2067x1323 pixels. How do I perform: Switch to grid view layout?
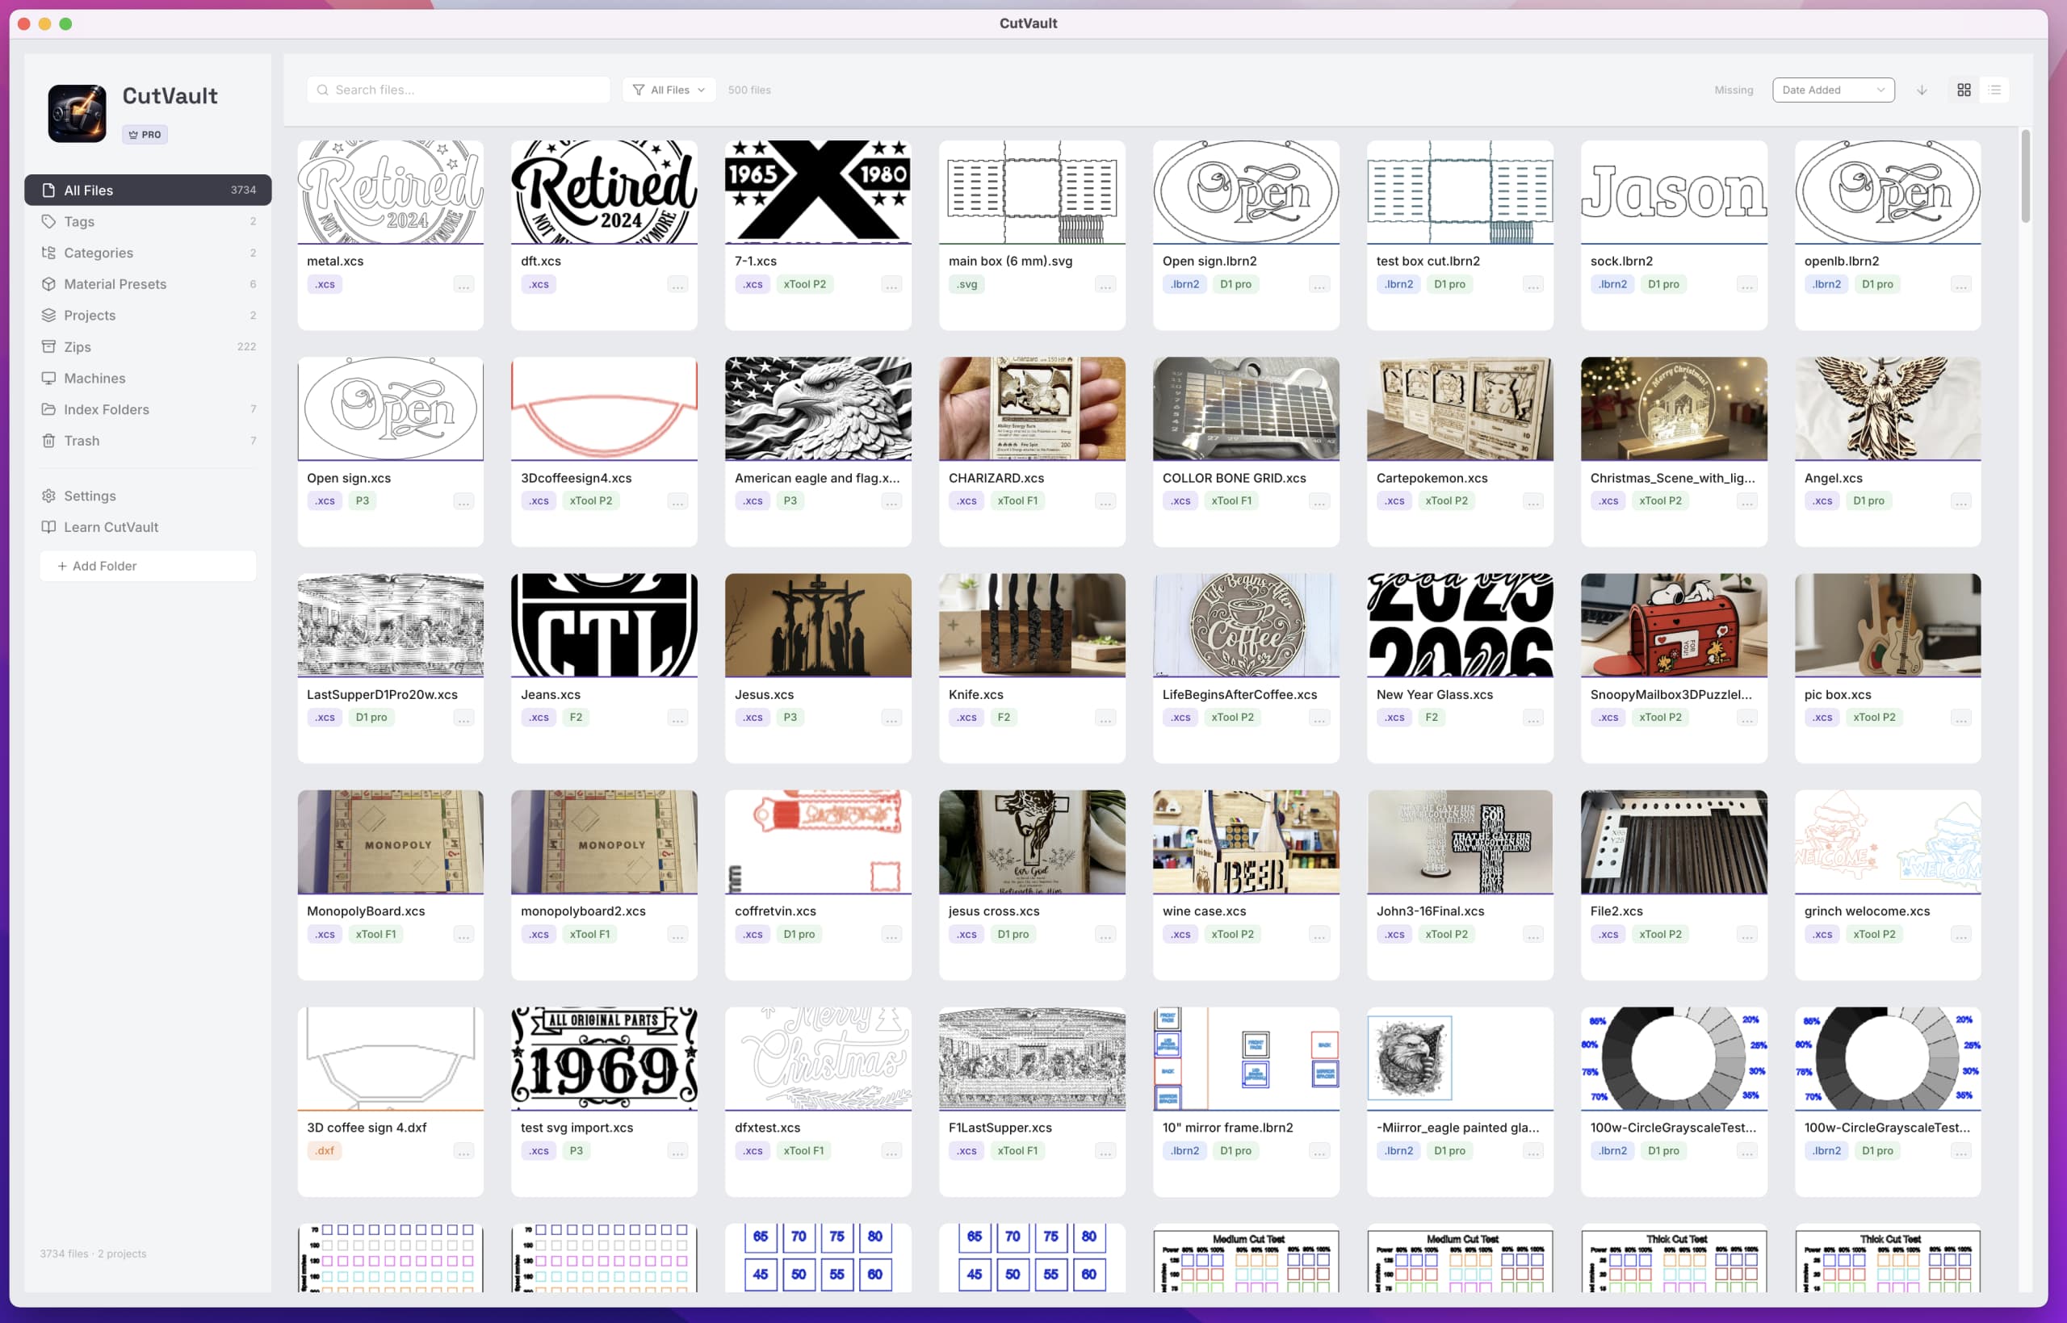[x=1964, y=90]
